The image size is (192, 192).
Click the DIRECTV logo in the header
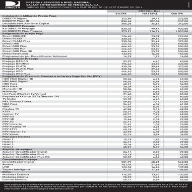tap(13, 5)
